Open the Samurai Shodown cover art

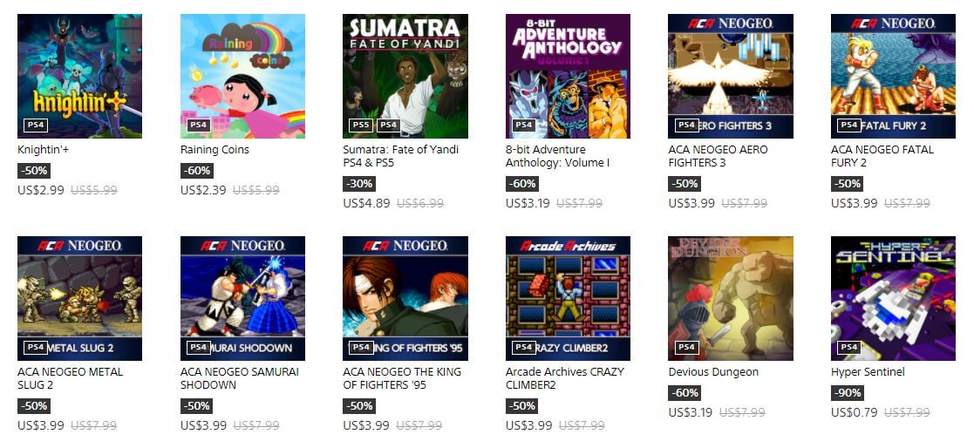[x=243, y=298]
